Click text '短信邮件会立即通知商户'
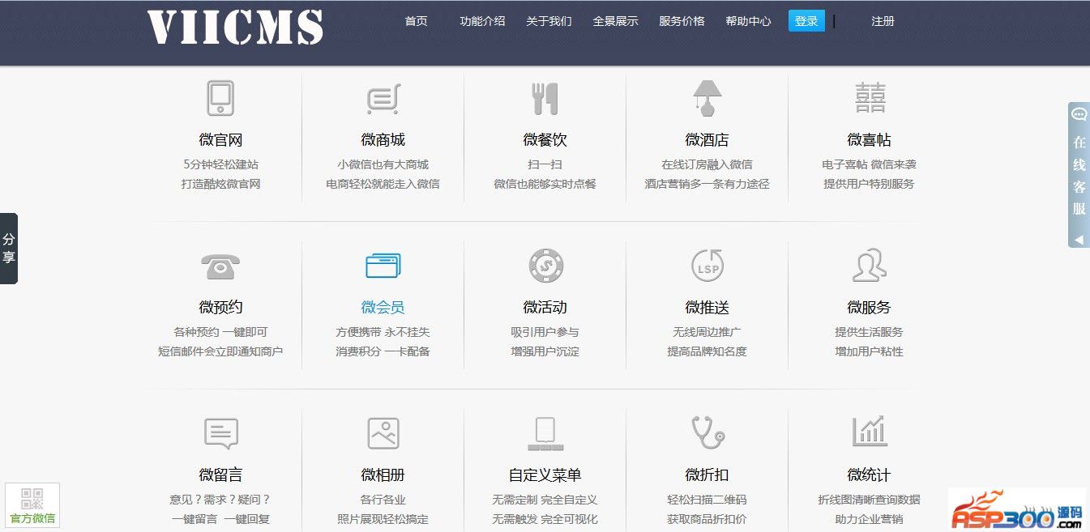Viewport: 1090px width, 532px height. click(x=220, y=351)
